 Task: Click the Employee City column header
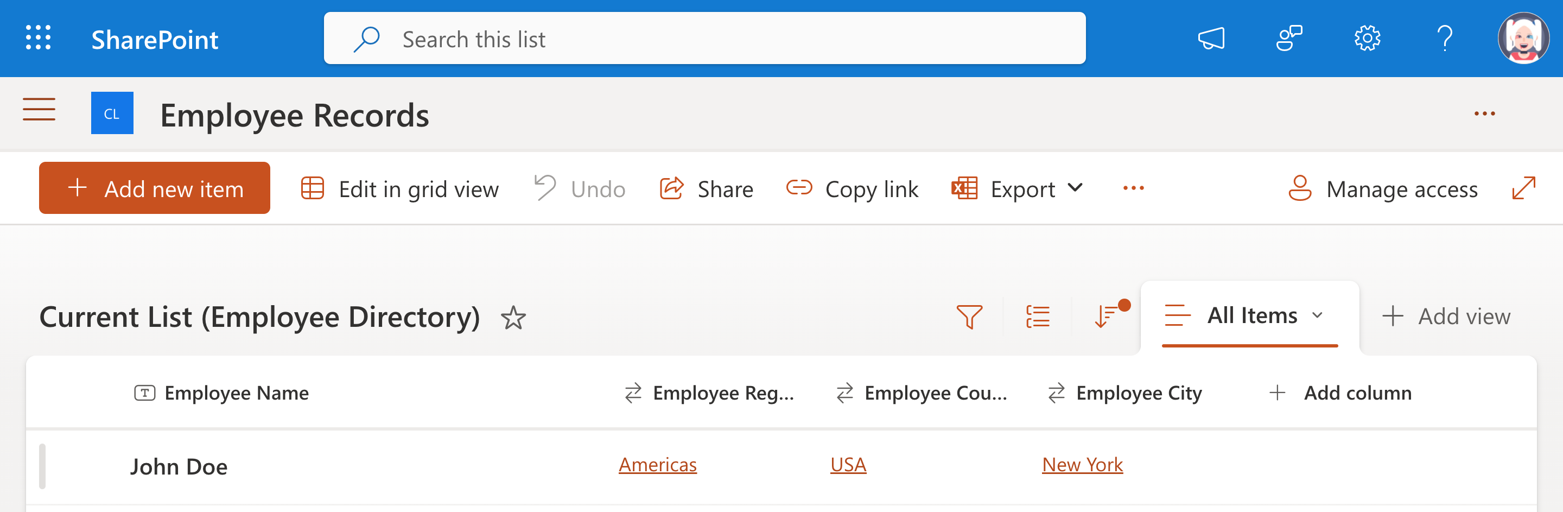click(1124, 393)
